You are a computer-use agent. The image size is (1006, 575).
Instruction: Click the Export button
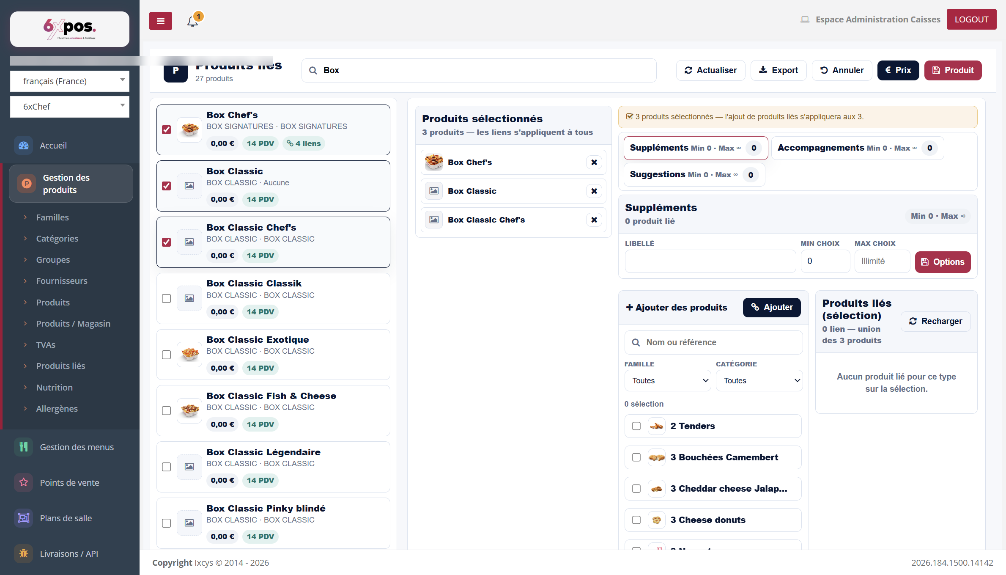coord(778,70)
